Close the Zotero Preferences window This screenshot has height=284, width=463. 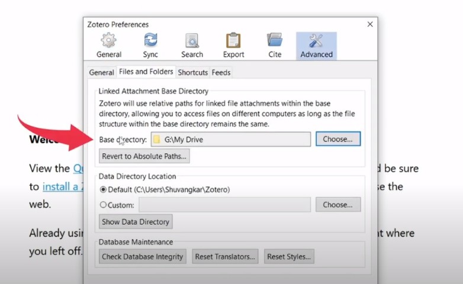[x=370, y=24]
